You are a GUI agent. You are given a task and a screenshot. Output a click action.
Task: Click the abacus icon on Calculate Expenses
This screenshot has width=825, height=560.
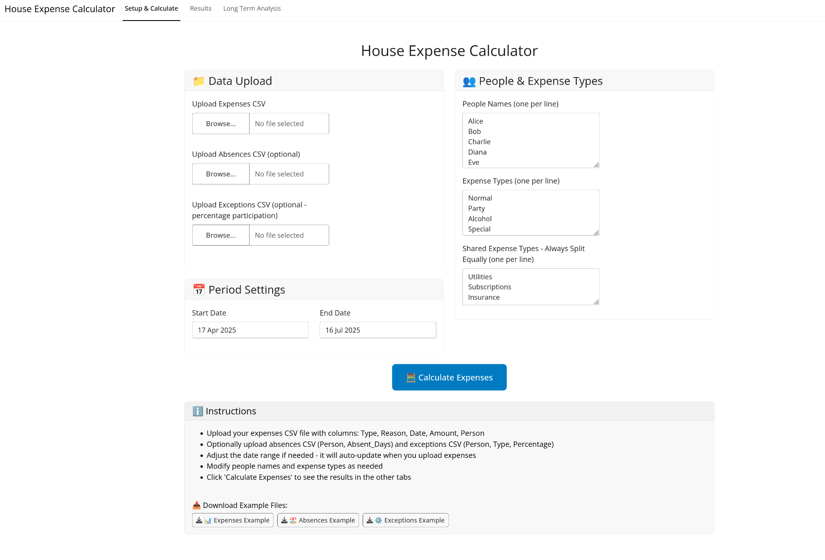(411, 378)
